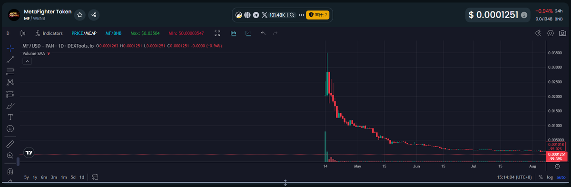Open the yellow audit badge

coord(318,15)
